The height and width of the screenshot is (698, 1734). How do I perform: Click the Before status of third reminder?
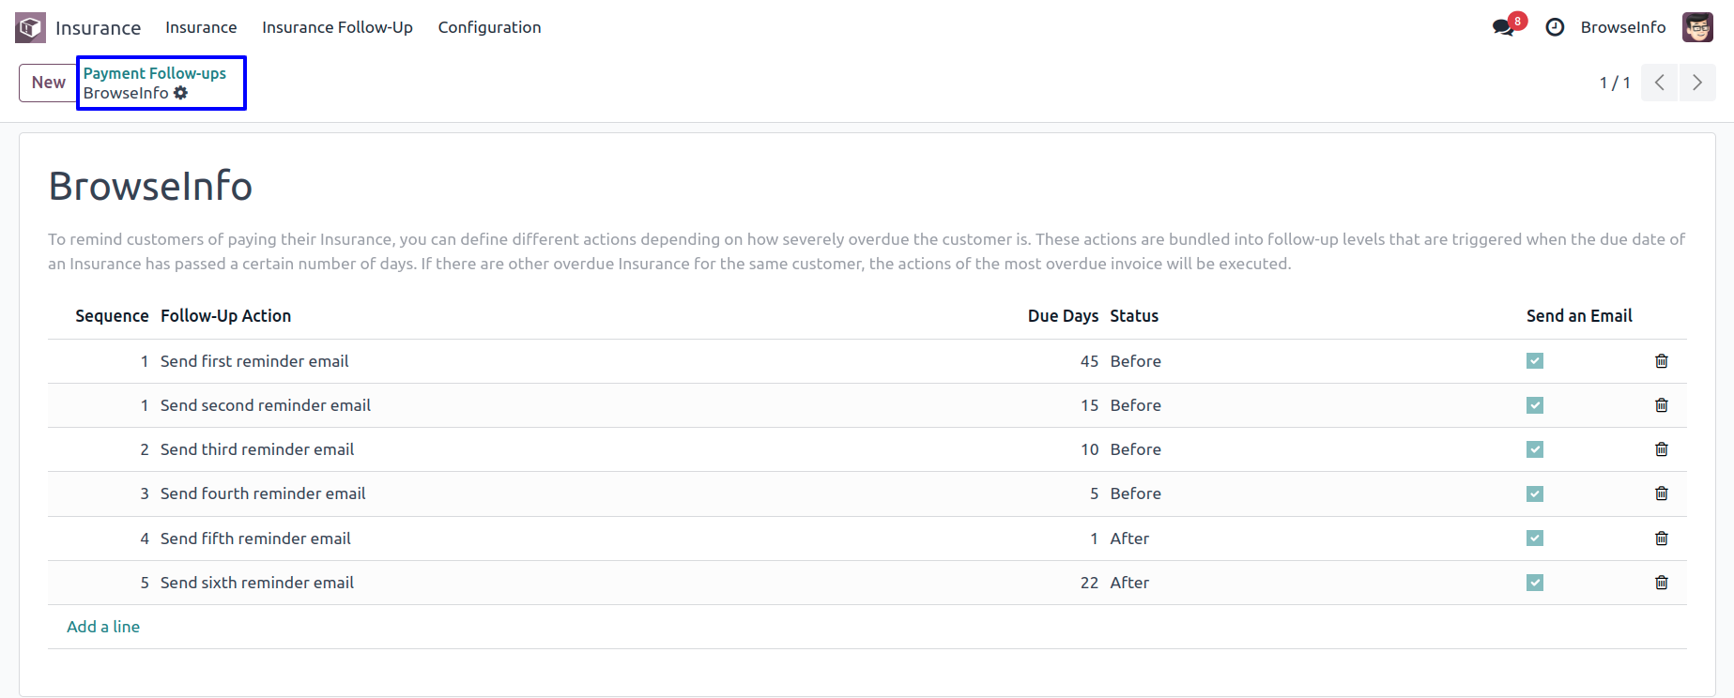(x=1136, y=449)
